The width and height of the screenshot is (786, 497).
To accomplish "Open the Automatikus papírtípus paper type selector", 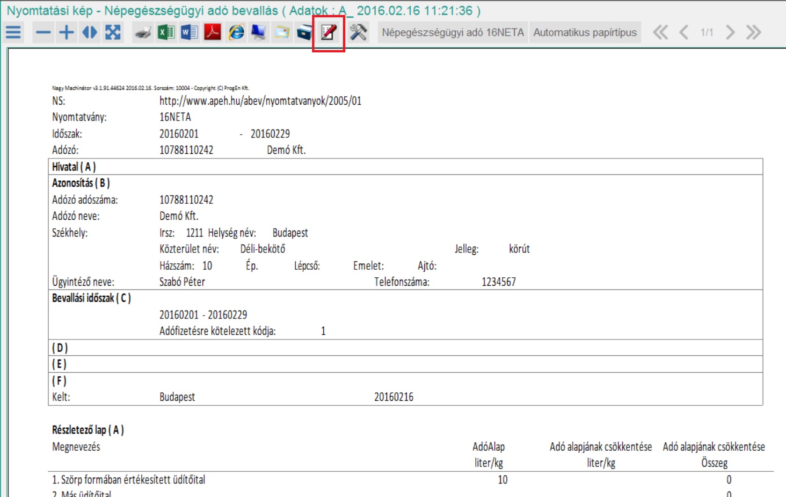I will (585, 32).
